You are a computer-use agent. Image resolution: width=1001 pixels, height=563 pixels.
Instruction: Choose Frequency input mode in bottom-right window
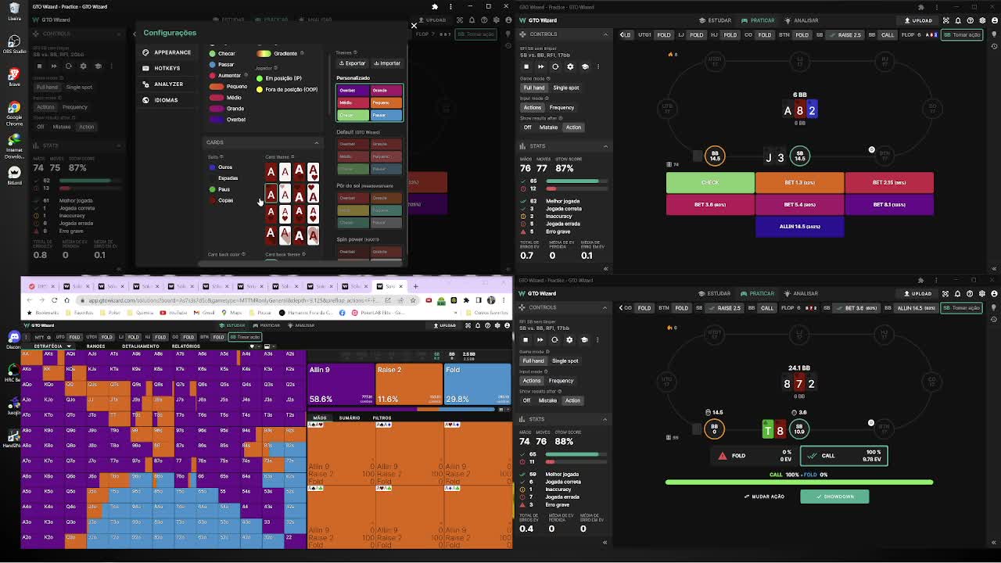(561, 381)
